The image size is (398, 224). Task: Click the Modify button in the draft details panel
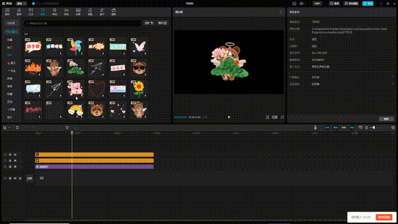(386, 119)
